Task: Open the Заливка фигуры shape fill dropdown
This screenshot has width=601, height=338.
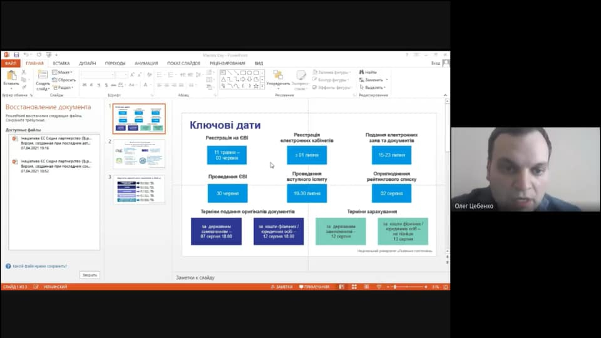Action: [332, 72]
